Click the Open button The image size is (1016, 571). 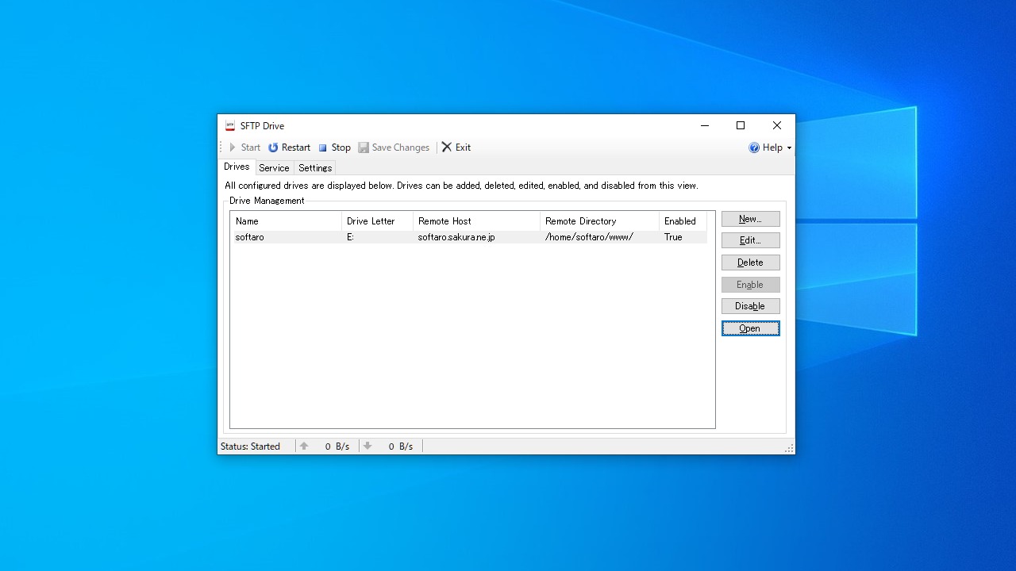tap(750, 328)
